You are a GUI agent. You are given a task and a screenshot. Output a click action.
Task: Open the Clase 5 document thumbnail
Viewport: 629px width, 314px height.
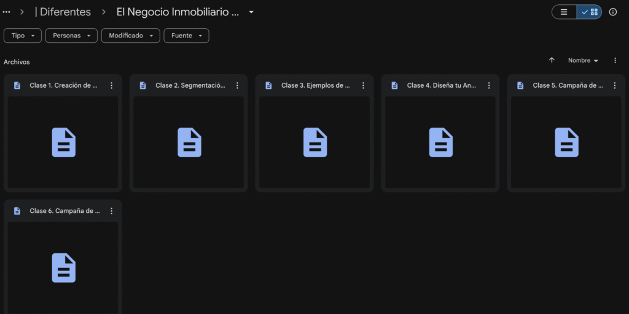(x=566, y=142)
